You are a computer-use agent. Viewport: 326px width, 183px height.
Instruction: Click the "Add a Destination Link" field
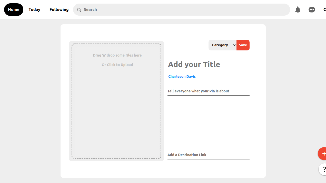coord(208,155)
